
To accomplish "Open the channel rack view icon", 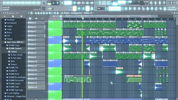I will coord(135,9).
